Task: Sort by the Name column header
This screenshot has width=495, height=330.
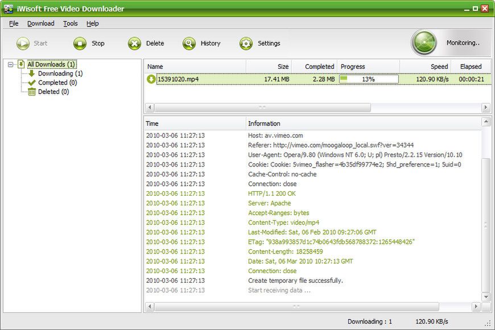Action: click(195, 67)
